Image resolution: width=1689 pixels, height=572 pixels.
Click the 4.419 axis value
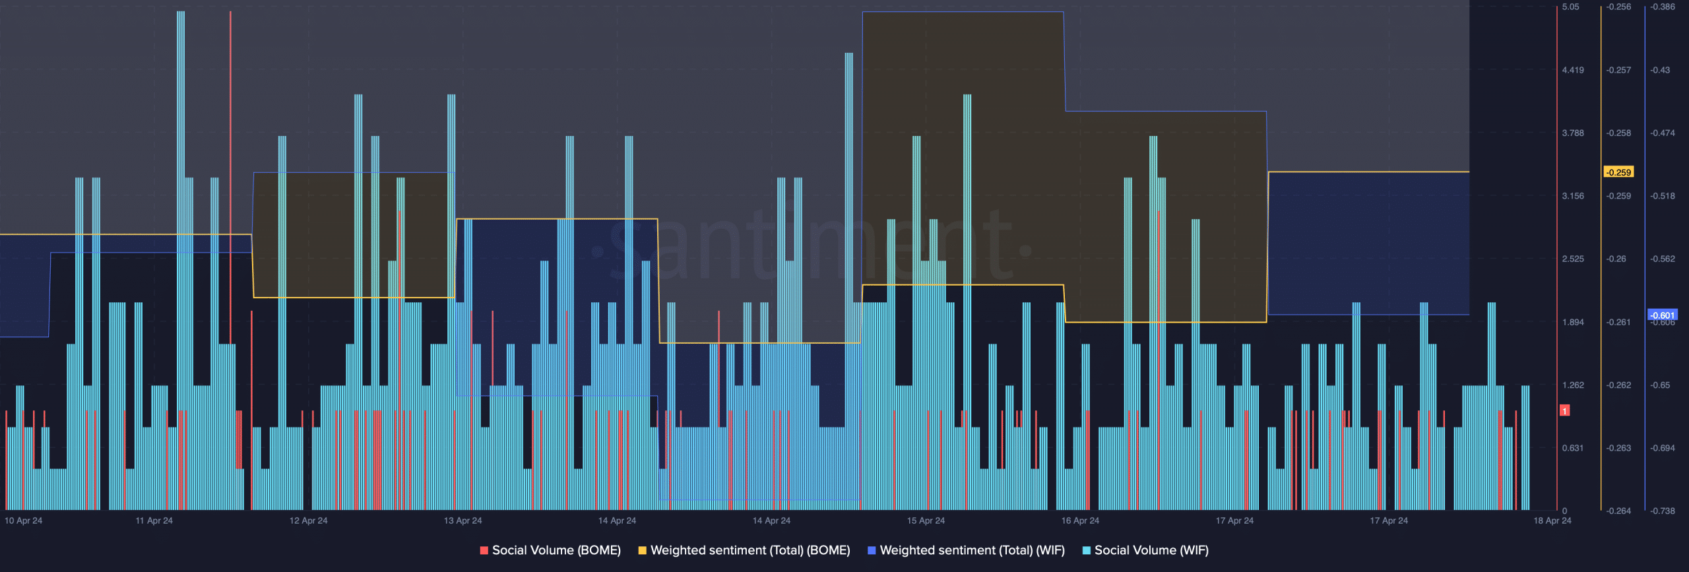point(1573,70)
